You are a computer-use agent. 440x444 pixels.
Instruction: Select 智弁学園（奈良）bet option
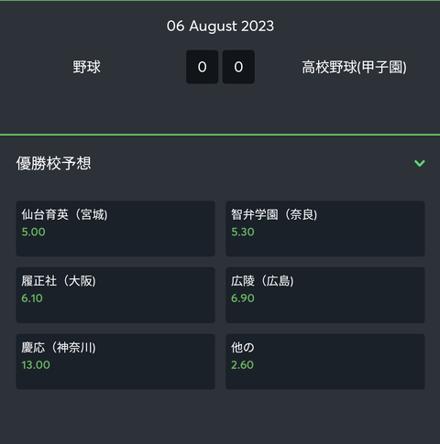325,229
